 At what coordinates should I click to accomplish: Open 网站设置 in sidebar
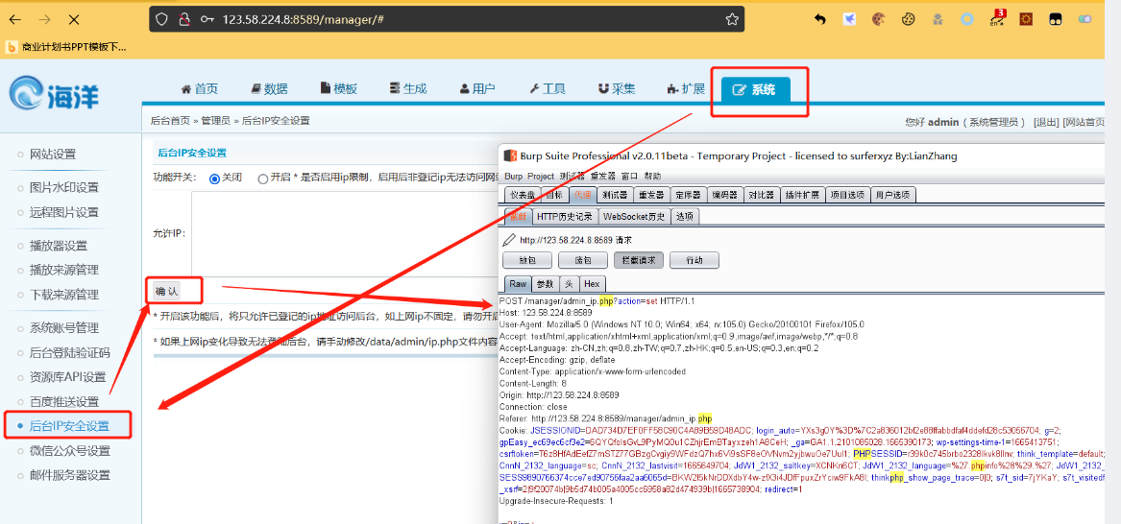pyautogui.click(x=52, y=155)
